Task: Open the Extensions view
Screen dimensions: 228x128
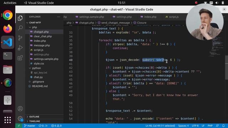Action: [20, 58]
